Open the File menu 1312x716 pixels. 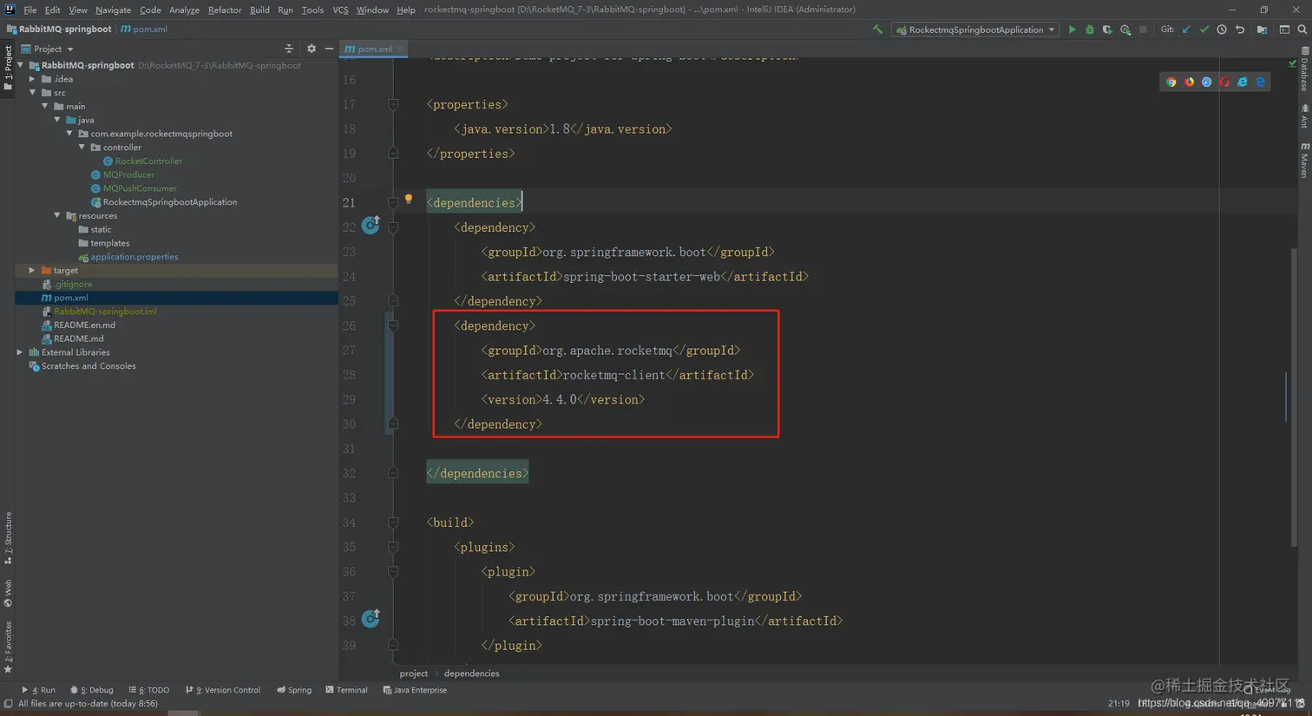(x=30, y=10)
